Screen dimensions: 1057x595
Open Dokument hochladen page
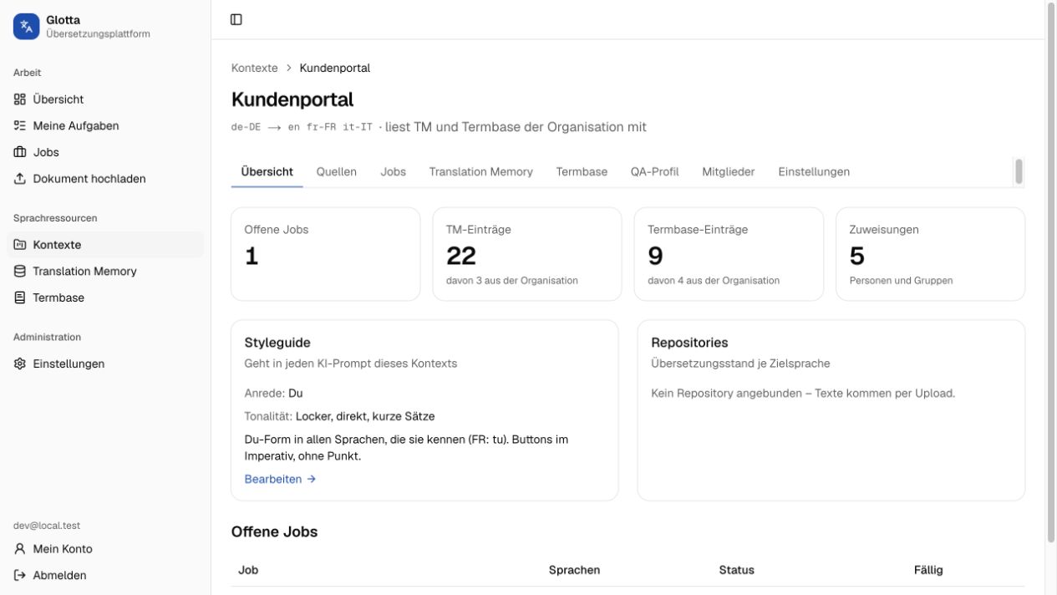(105, 179)
